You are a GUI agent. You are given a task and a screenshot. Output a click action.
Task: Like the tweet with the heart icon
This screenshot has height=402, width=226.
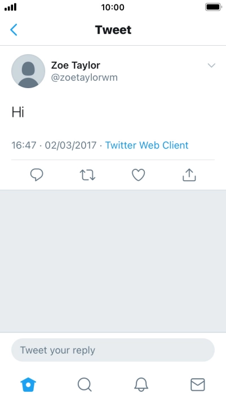[139, 175]
